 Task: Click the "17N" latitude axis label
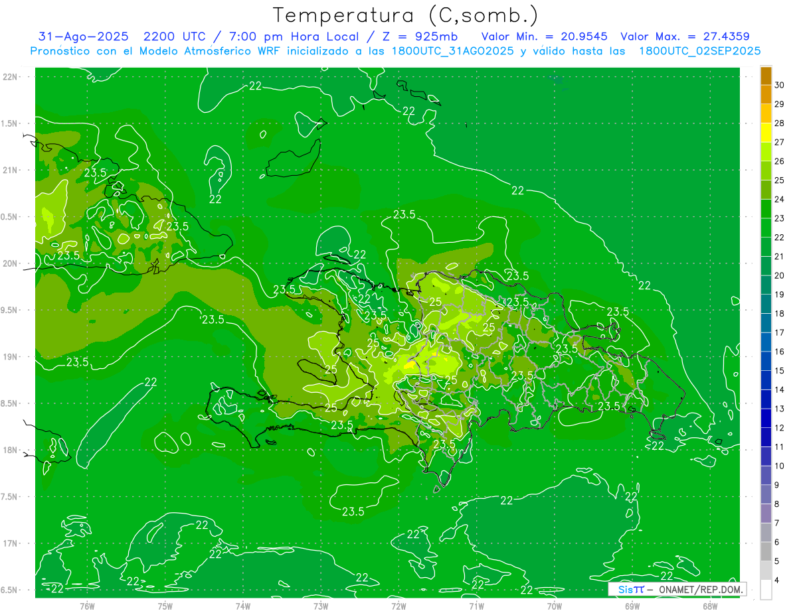[x=11, y=543]
